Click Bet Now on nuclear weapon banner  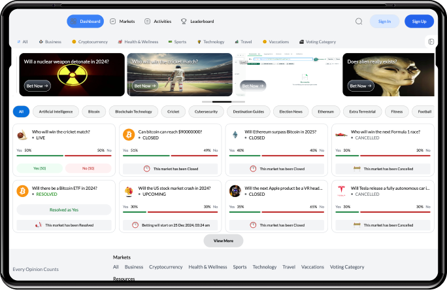coord(36,86)
